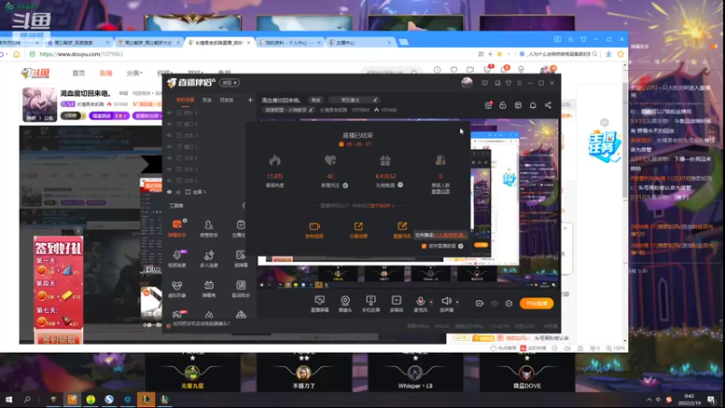Switch to the 主播中心 browser tab
The width and height of the screenshot is (725, 408).
tap(361, 43)
